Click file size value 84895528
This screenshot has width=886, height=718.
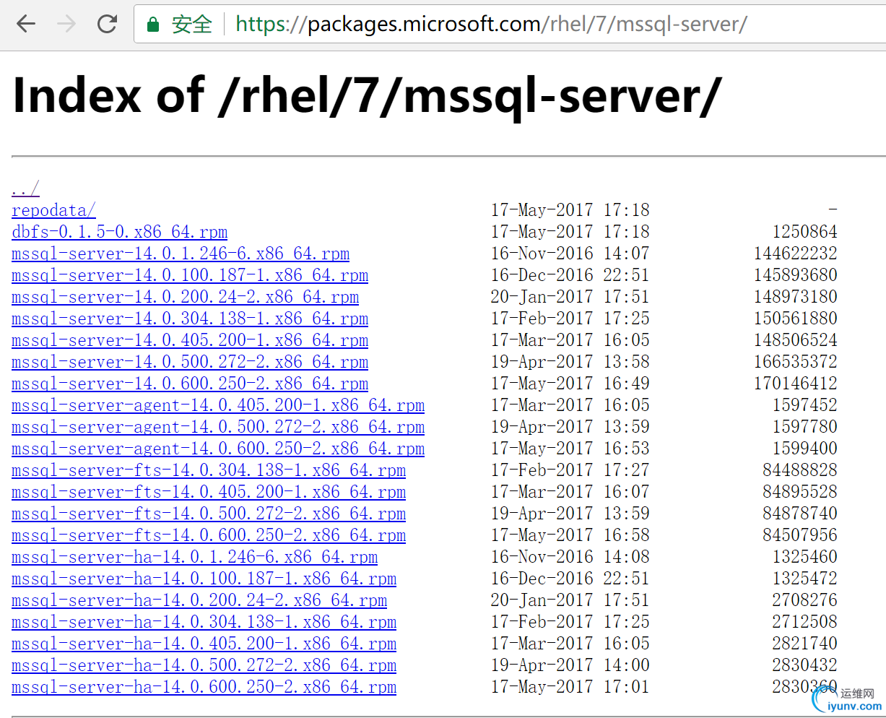click(800, 492)
